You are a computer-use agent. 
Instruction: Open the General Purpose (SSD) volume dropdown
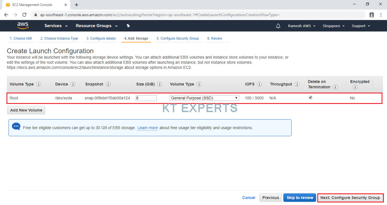click(x=204, y=98)
